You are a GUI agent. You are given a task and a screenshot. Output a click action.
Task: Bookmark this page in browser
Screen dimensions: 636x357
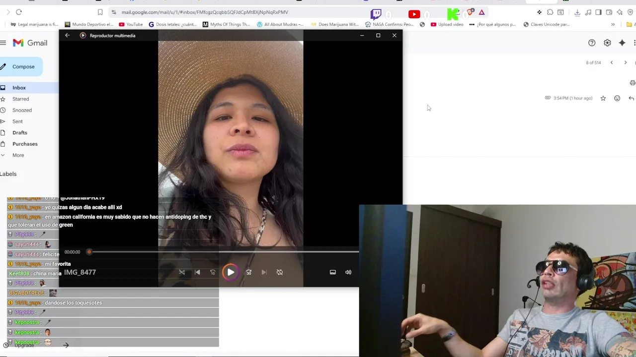point(100,12)
